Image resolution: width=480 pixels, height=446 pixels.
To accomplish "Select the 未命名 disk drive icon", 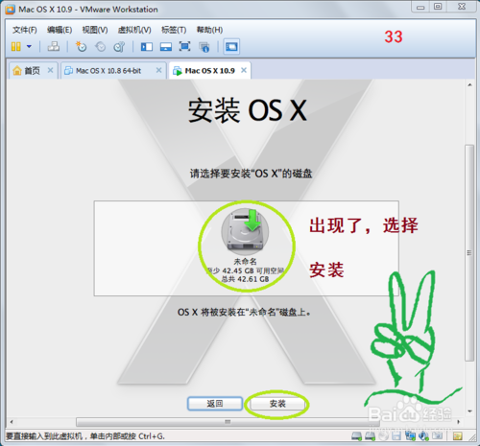I will click(x=245, y=229).
